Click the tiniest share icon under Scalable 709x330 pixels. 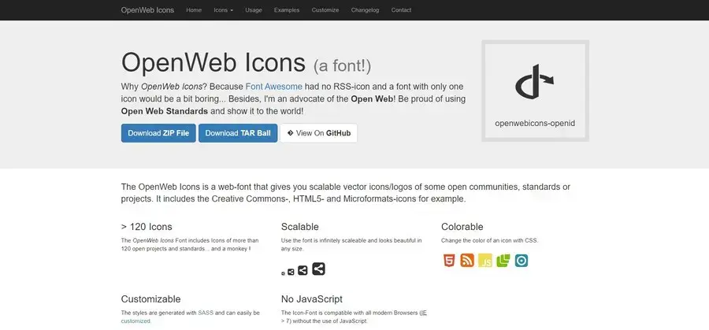pyautogui.click(x=283, y=273)
